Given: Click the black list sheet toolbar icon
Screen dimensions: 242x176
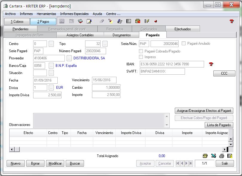Looking at the screenshot, I should [128, 21].
